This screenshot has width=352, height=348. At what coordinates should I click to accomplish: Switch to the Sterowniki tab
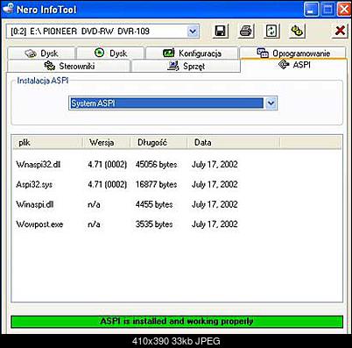click(68, 66)
